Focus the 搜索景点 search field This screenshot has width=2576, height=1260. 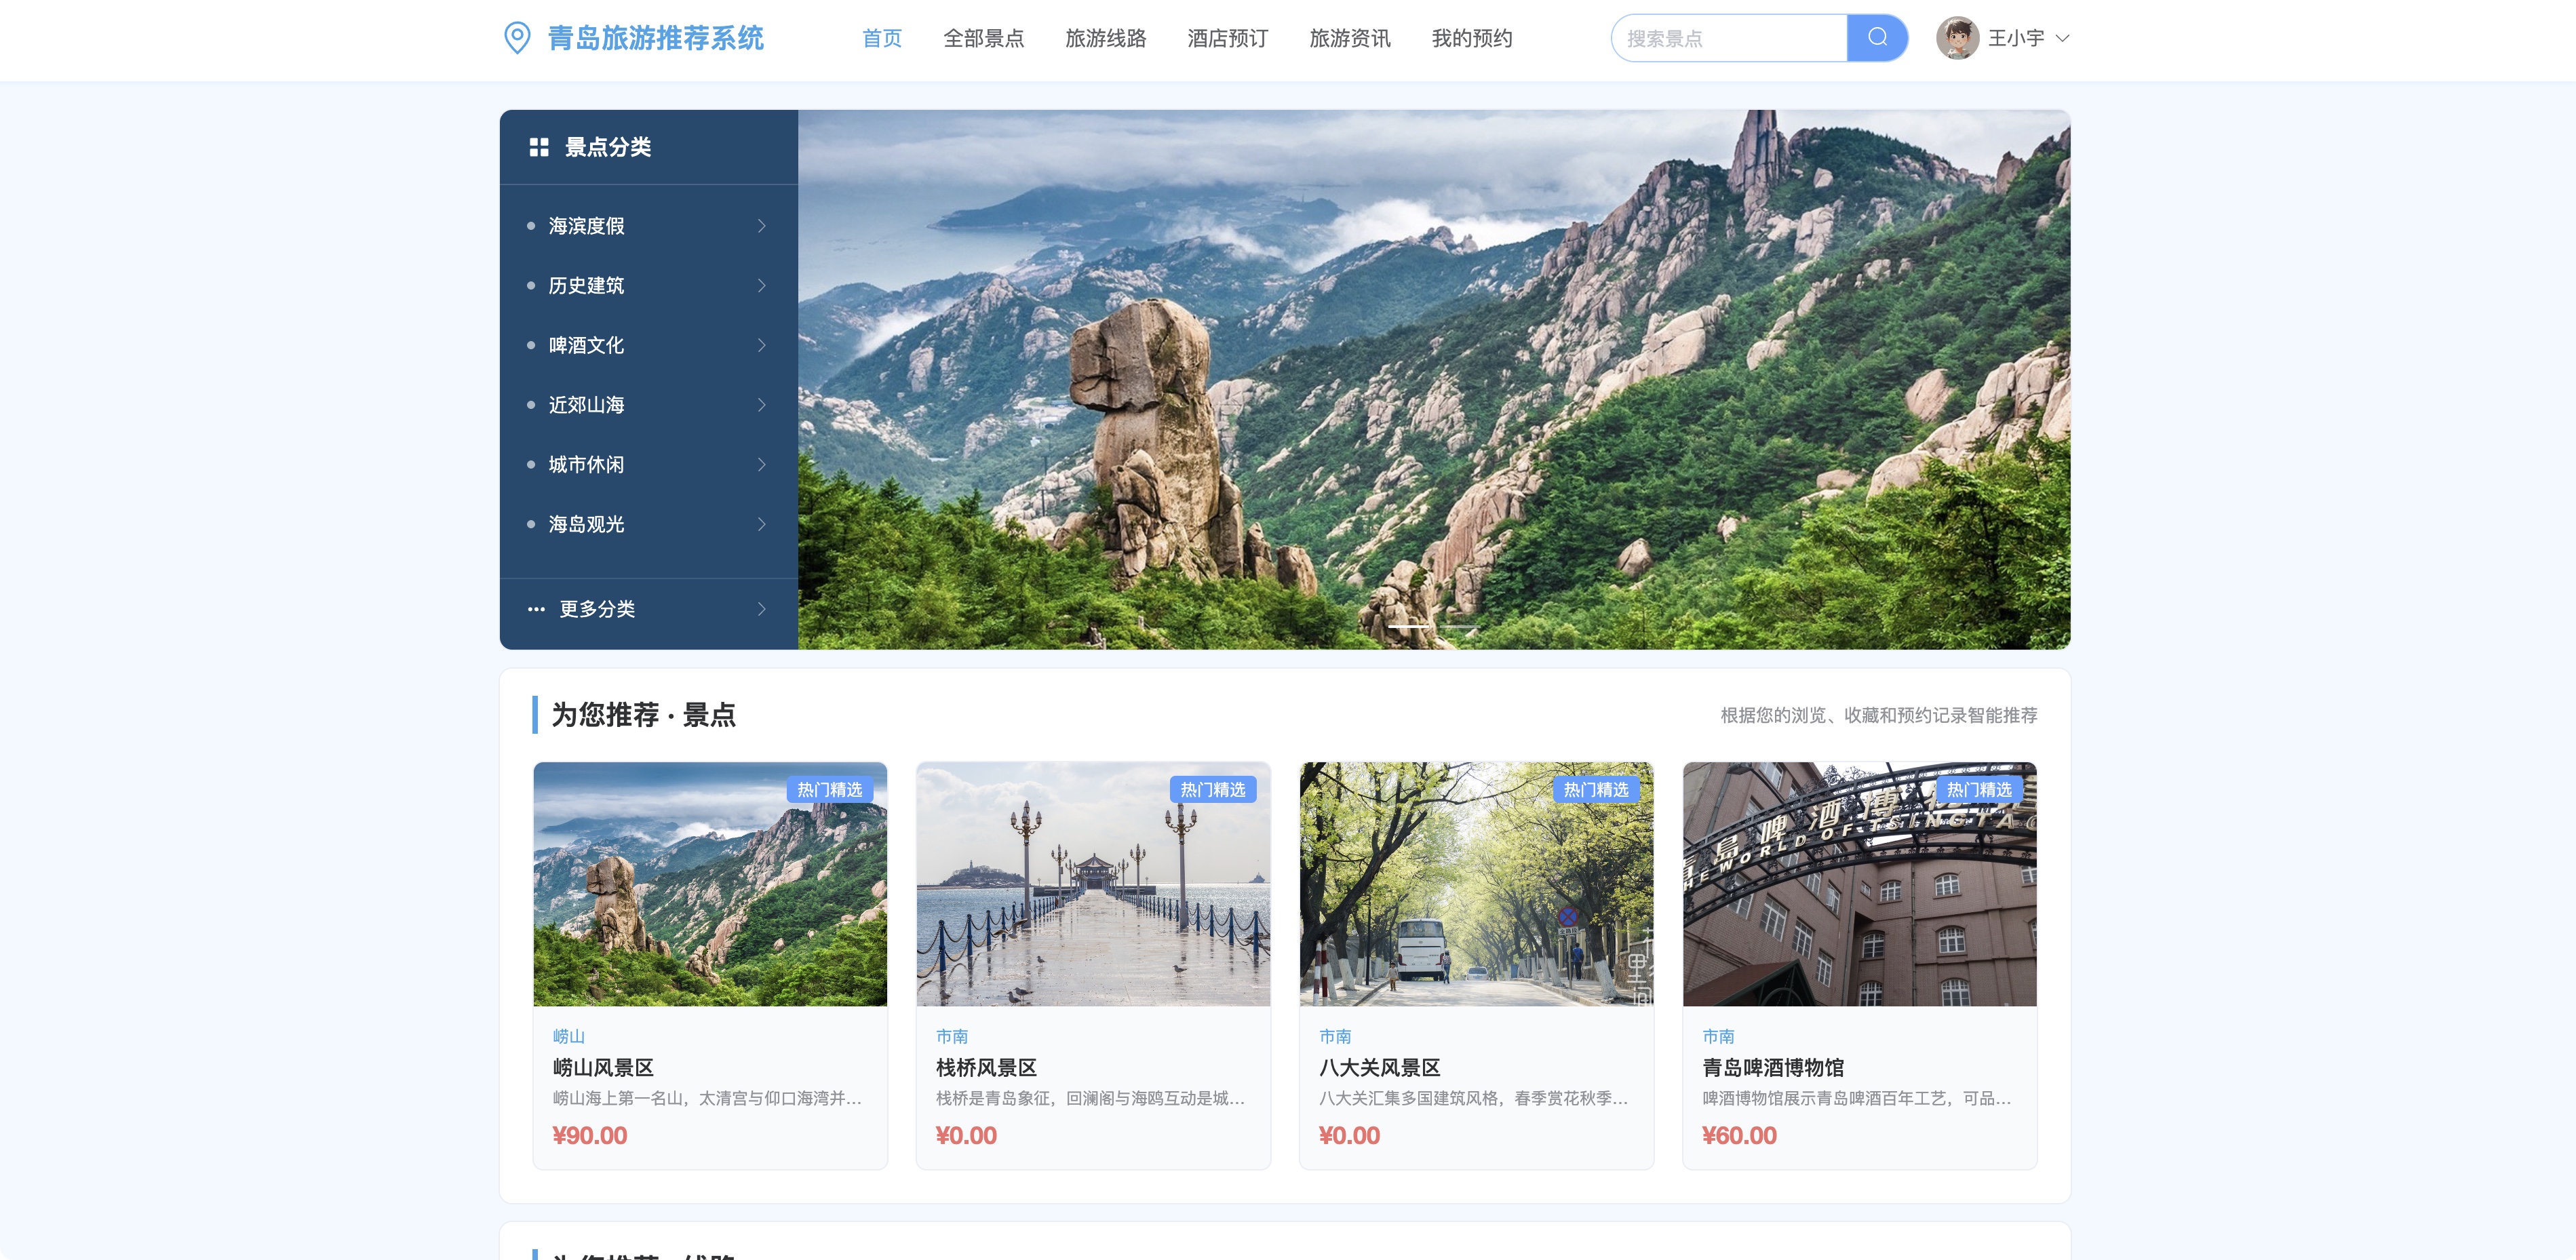[1729, 38]
